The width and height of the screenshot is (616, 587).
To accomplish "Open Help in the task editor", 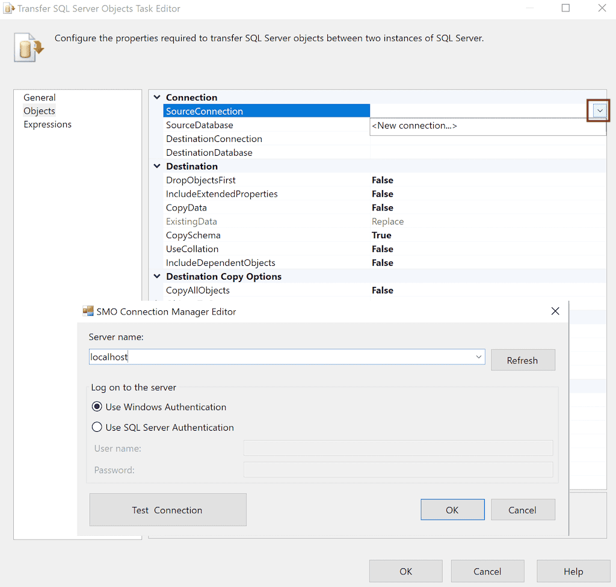I will pos(573,571).
